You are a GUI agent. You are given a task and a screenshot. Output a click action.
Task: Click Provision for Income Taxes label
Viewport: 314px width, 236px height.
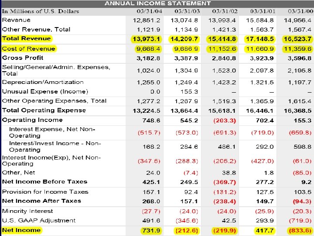[x=45, y=192]
